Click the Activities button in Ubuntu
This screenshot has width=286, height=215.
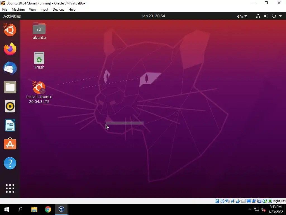(12, 16)
